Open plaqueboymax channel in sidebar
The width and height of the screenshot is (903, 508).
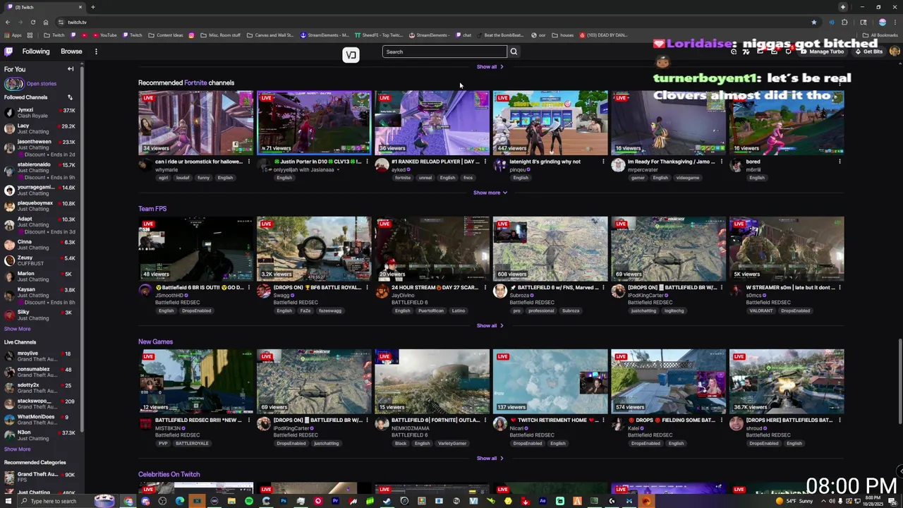coord(41,206)
